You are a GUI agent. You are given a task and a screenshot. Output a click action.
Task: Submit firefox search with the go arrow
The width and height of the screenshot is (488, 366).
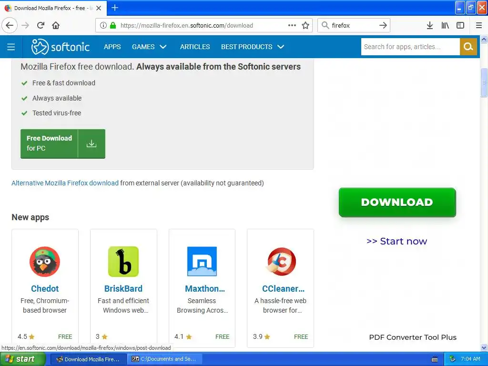(383, 26)
